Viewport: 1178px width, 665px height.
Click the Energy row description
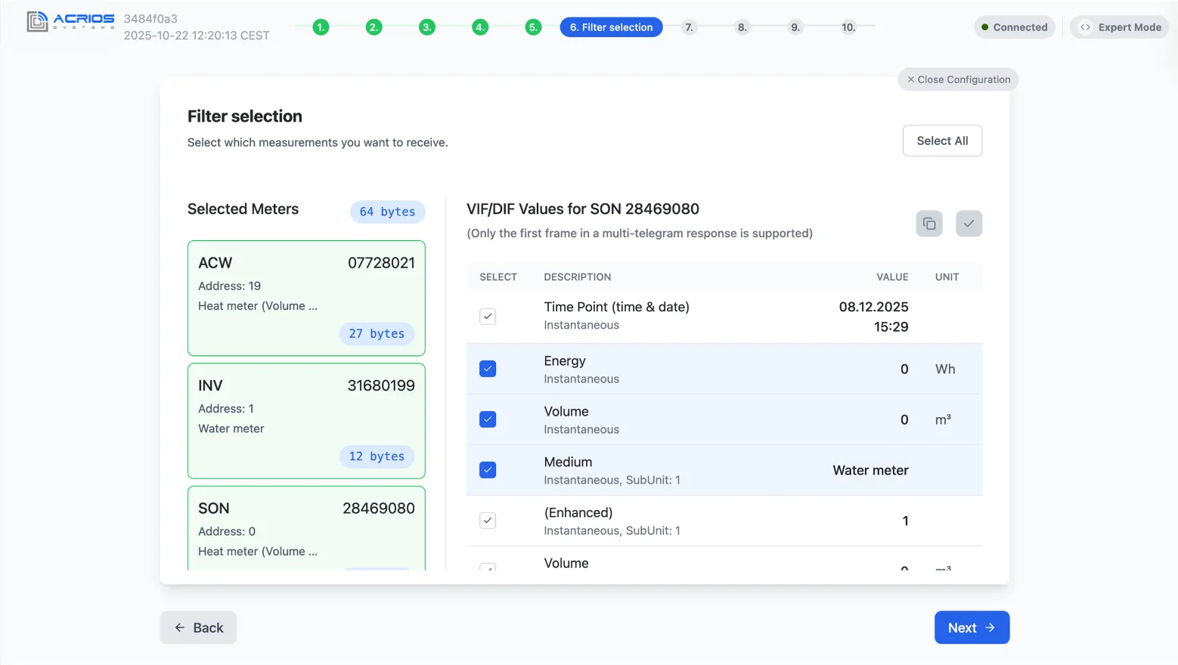click(581, 369)
